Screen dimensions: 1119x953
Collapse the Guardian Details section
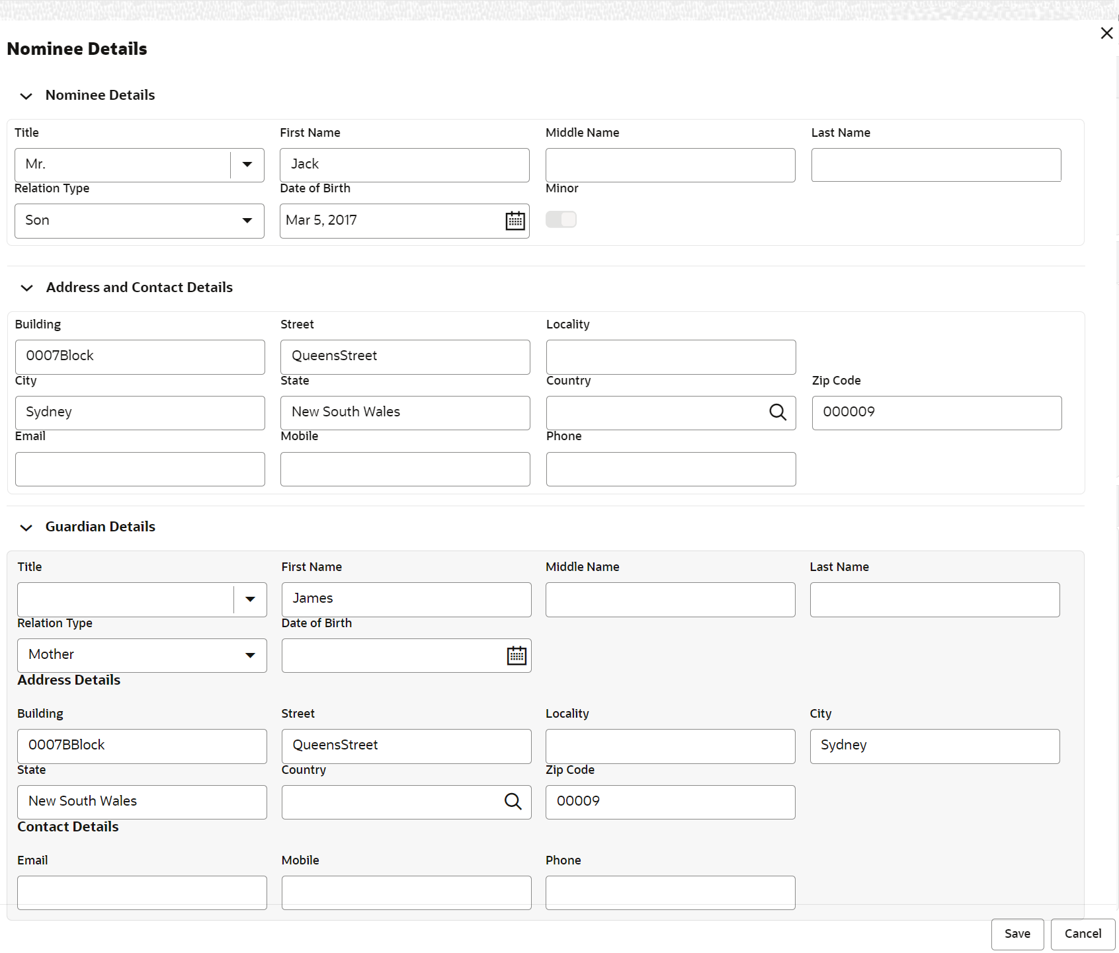[x=26, y=527]
